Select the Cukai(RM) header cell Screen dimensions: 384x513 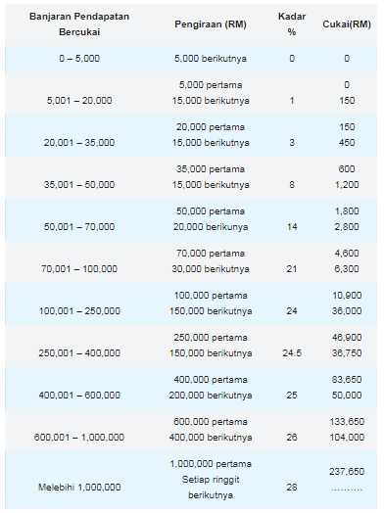347,24
